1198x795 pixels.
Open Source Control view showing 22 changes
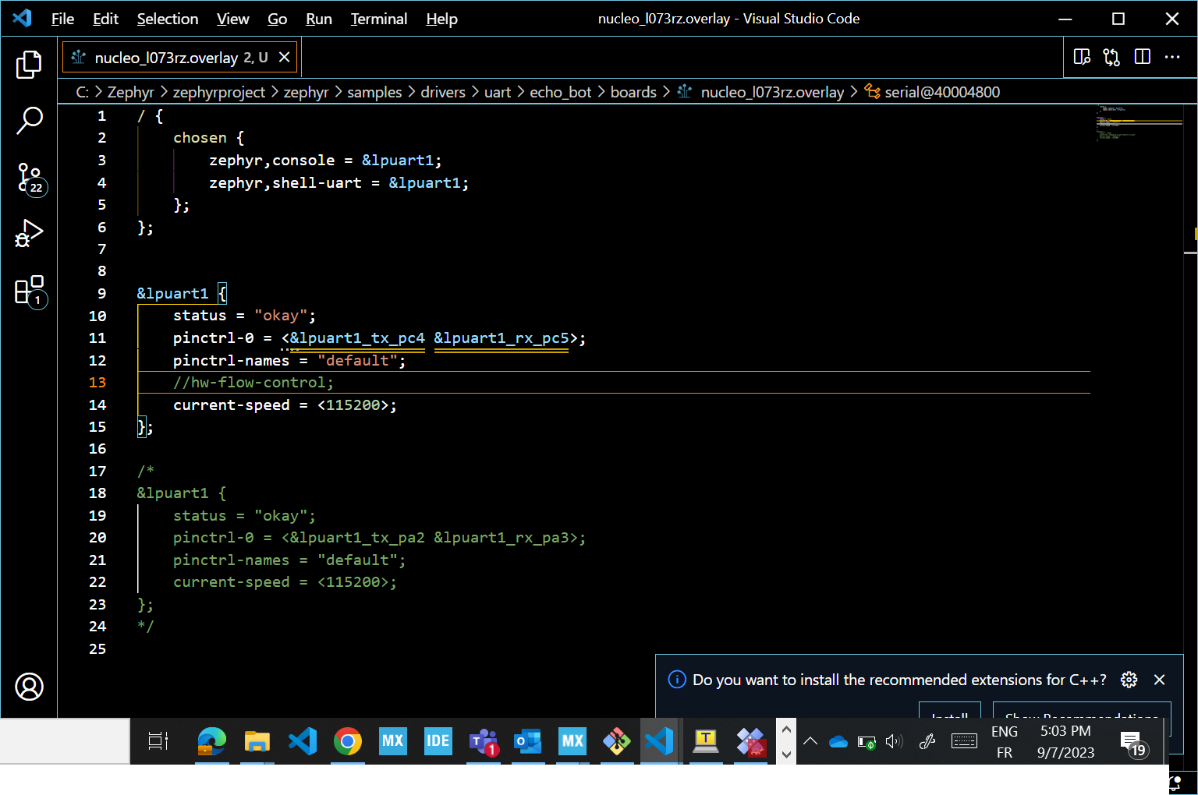[29, 178]
